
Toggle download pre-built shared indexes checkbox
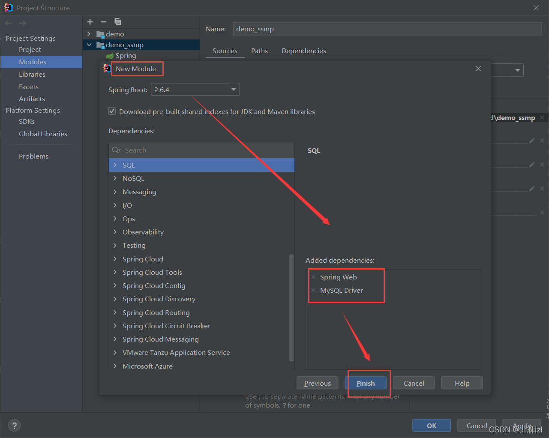[112, 111]
